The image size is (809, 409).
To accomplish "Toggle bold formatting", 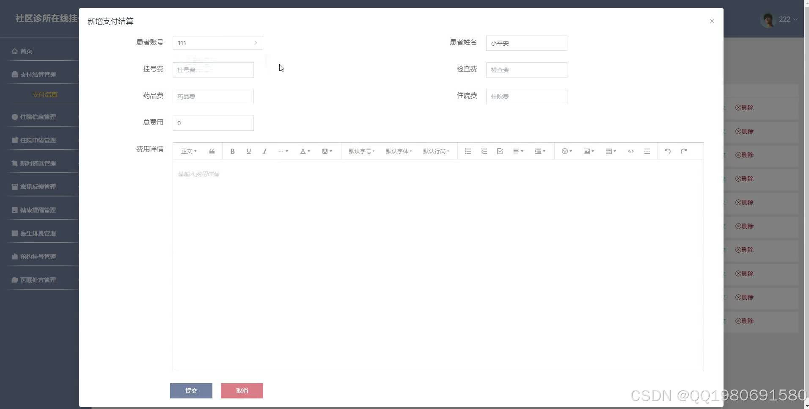I will coord(232,151).
